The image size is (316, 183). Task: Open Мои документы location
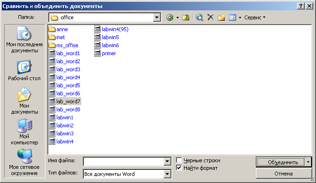(x=25, y=101)
